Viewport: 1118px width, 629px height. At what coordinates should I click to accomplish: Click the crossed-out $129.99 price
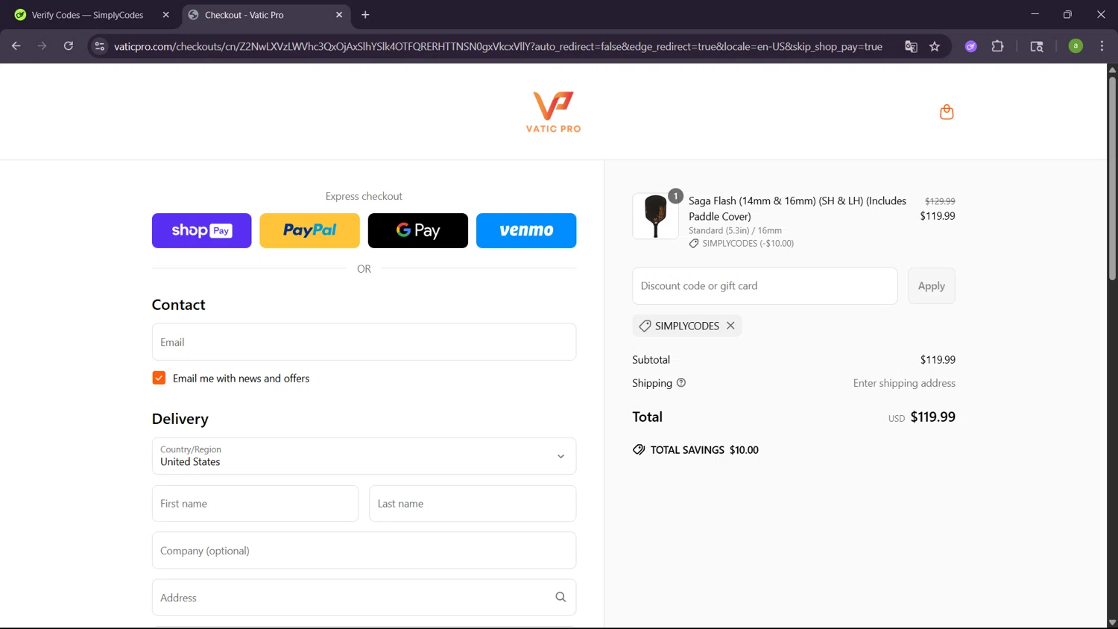point(940,201)
